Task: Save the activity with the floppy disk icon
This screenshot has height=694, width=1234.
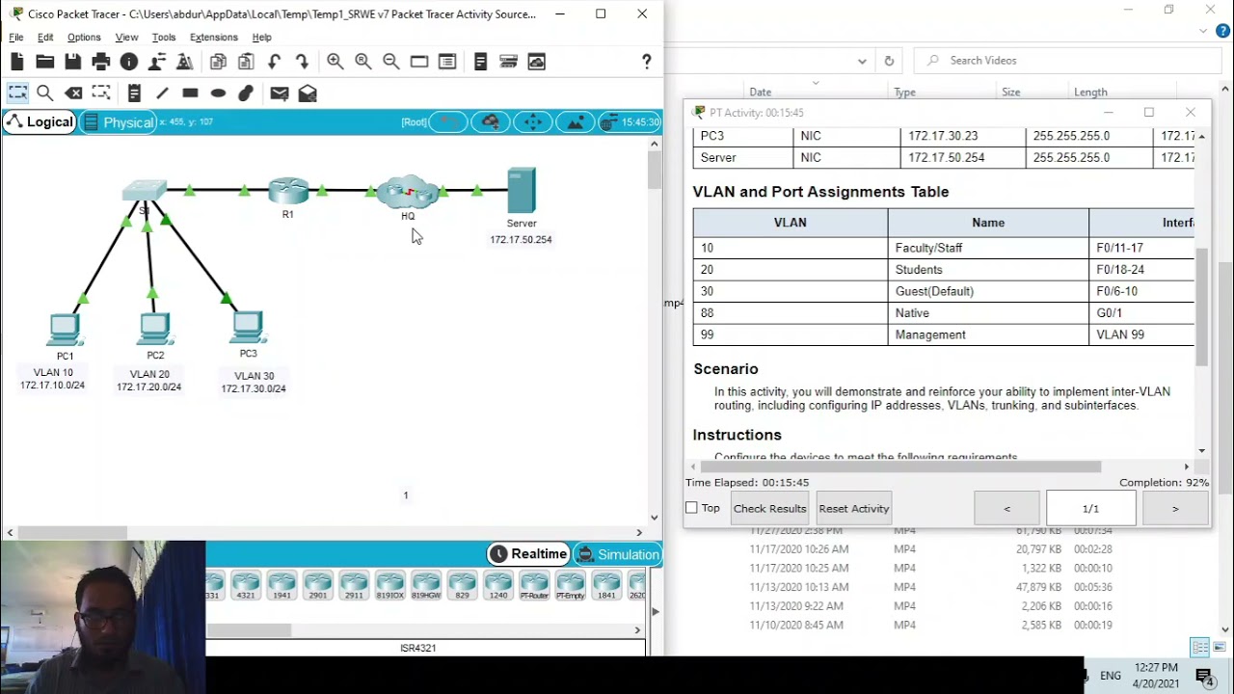Action: (x=73, y=62)
